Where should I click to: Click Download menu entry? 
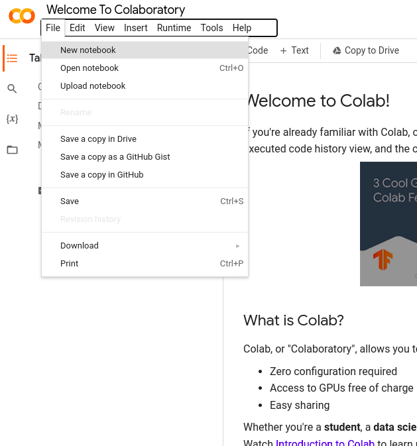(145, 245)
